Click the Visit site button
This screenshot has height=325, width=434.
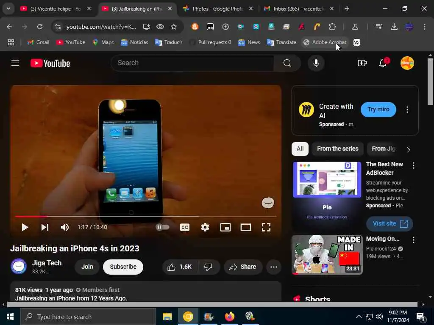point(390,223)
